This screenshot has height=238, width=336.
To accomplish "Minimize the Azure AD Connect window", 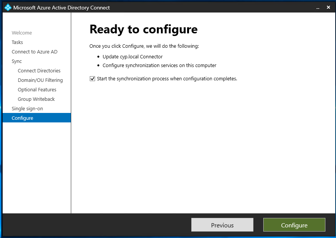I will click(x=318, y=8).
